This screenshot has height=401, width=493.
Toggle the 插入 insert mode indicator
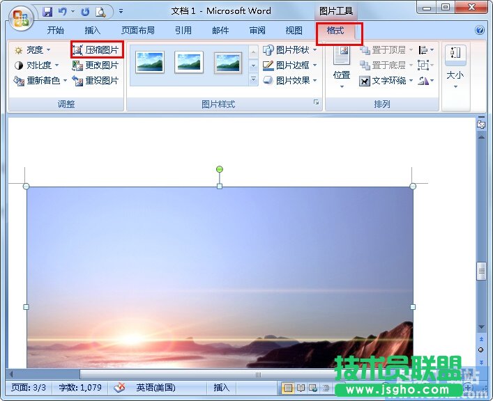pyautogui.click(x=221, y=388)
